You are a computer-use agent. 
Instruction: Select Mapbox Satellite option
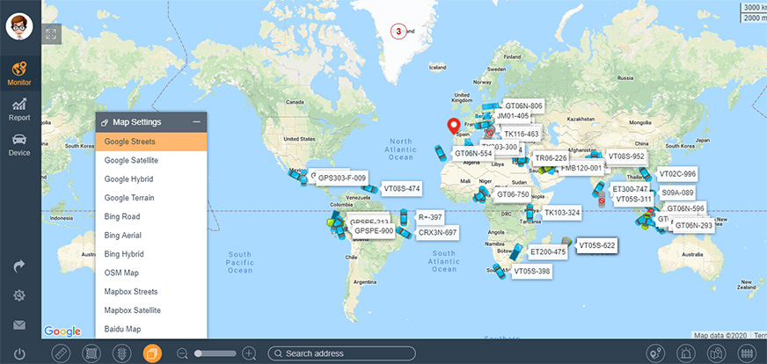coord(151,310)
